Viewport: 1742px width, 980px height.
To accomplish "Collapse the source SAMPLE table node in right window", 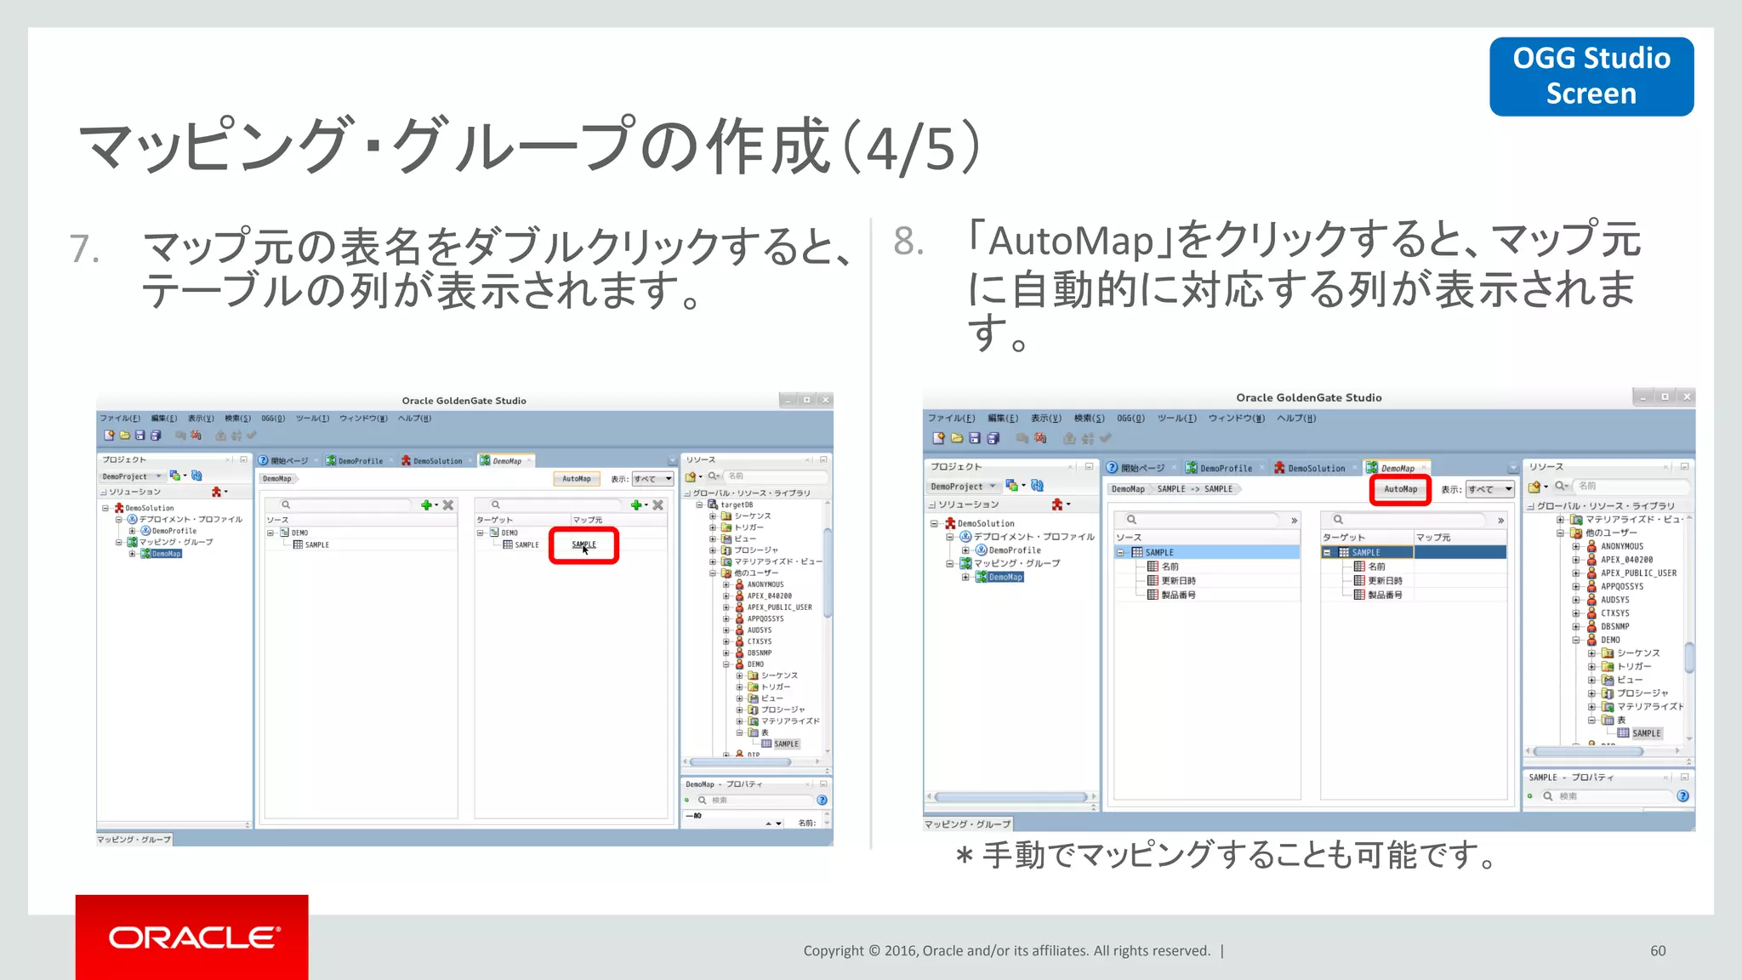I will (1121, 553).
